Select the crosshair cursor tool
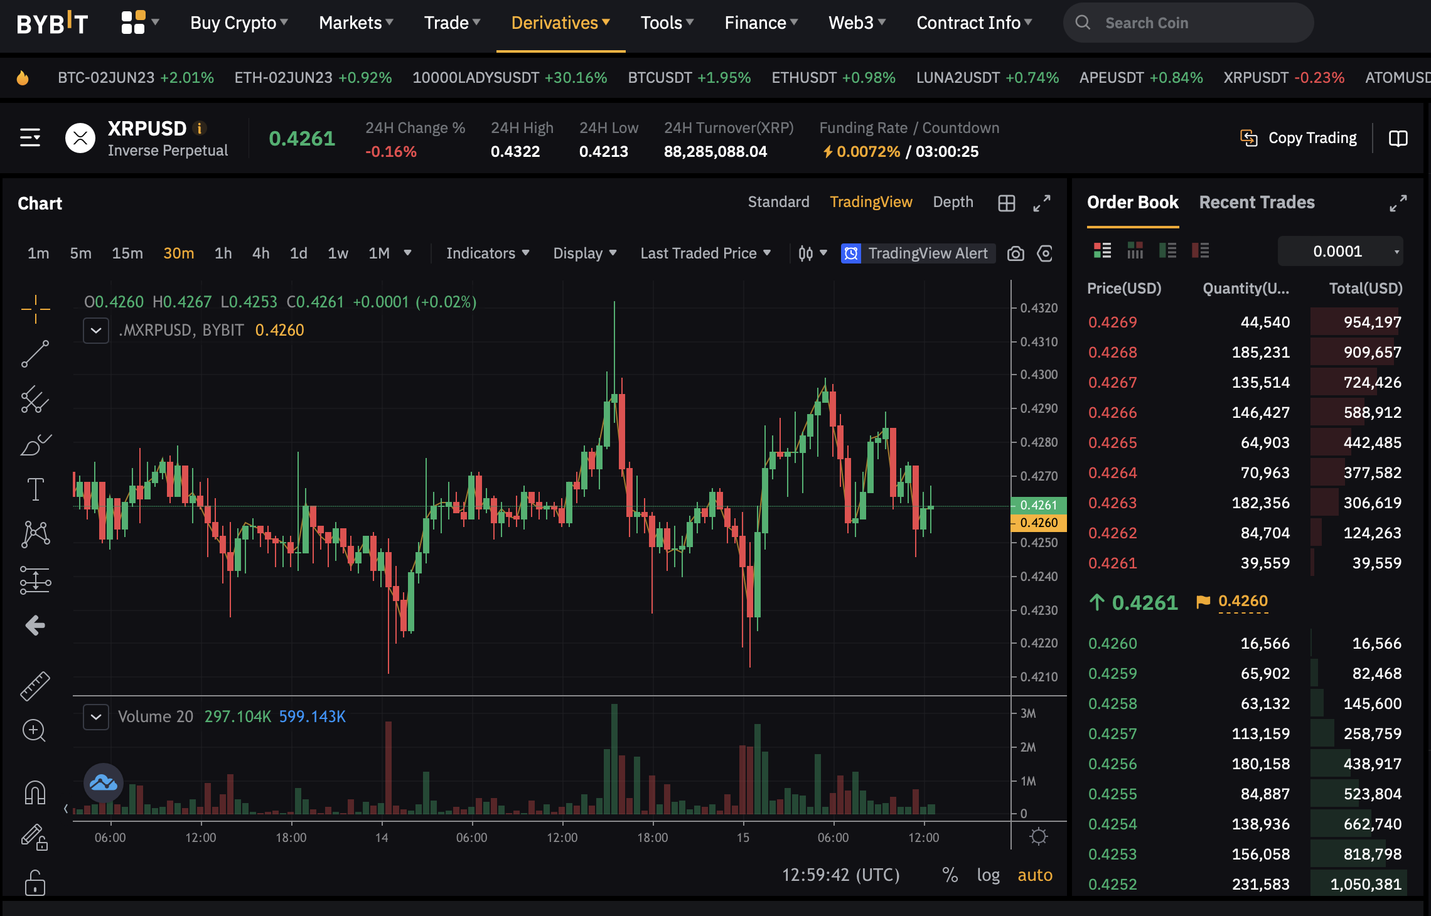This screenshot has height=916, width=1431. tap(35, 309)
